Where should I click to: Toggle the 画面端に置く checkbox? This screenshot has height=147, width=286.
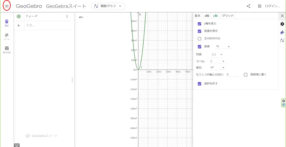coord(246,75)
